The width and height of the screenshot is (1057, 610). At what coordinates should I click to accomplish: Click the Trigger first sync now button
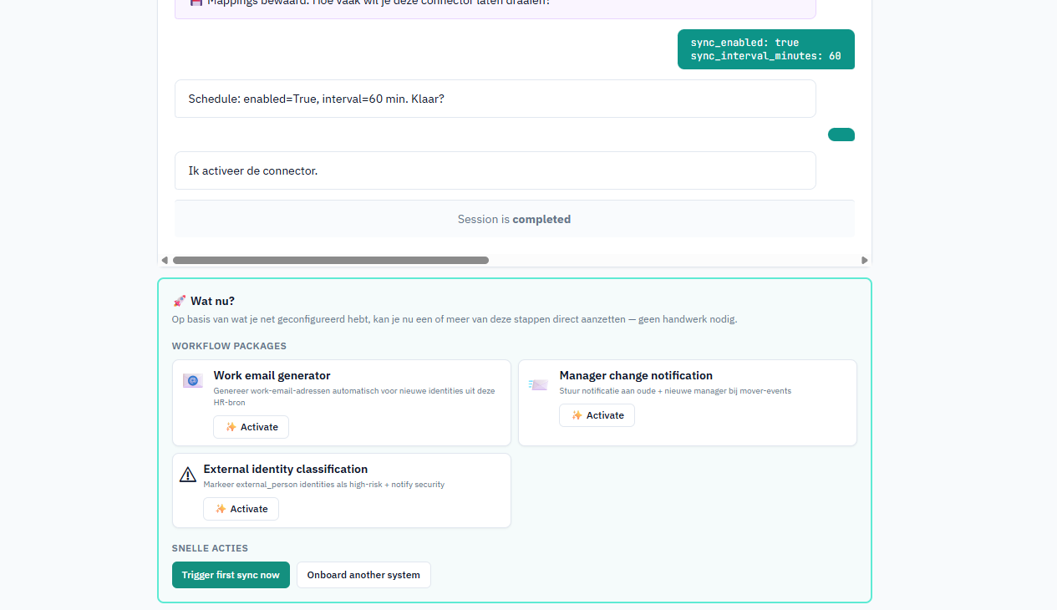click(x=231, y=575)
